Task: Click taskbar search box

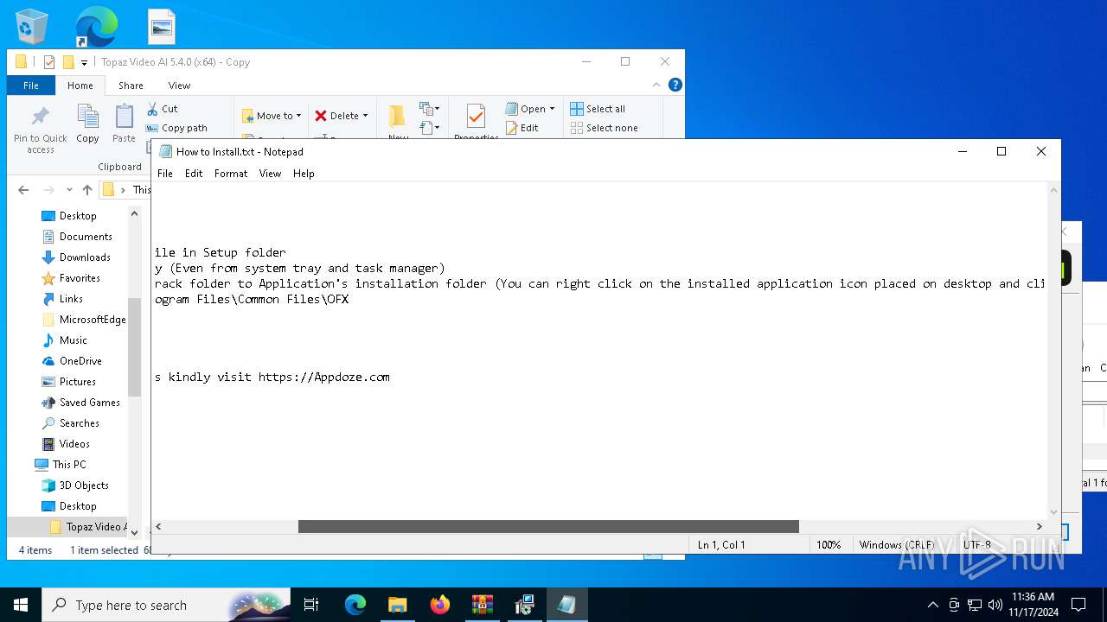Action: click(x=168, y=605)
